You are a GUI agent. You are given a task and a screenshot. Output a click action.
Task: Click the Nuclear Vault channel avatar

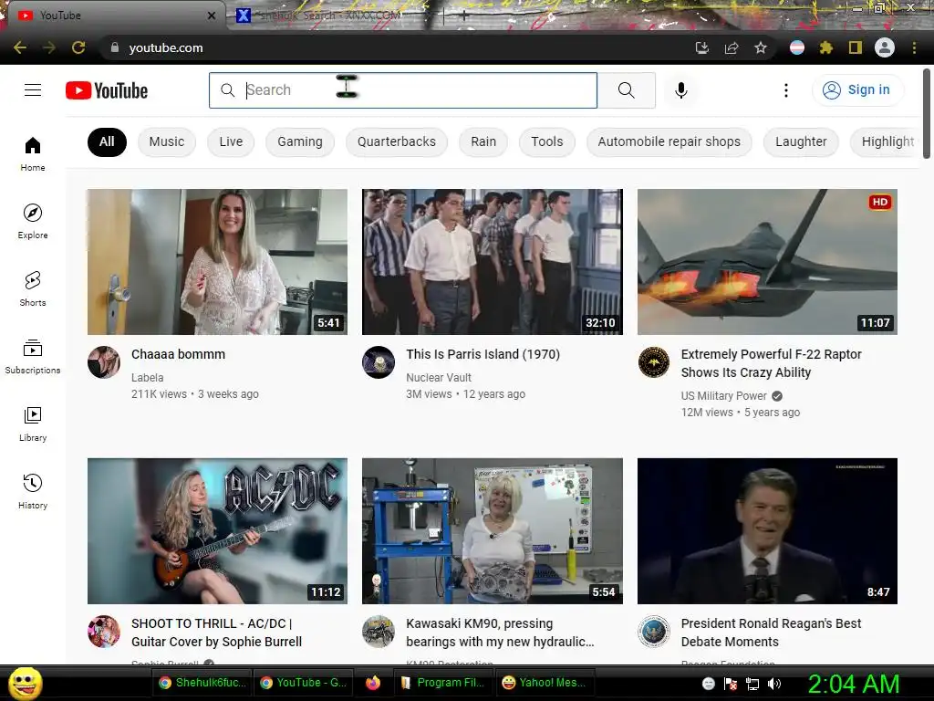(379, 361)
